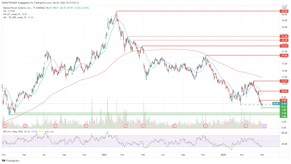Image resolution: width=291 pixels, height=164 pixels.
Task: Click the 10.54 red resistance price label
Action: pos(284,91)
